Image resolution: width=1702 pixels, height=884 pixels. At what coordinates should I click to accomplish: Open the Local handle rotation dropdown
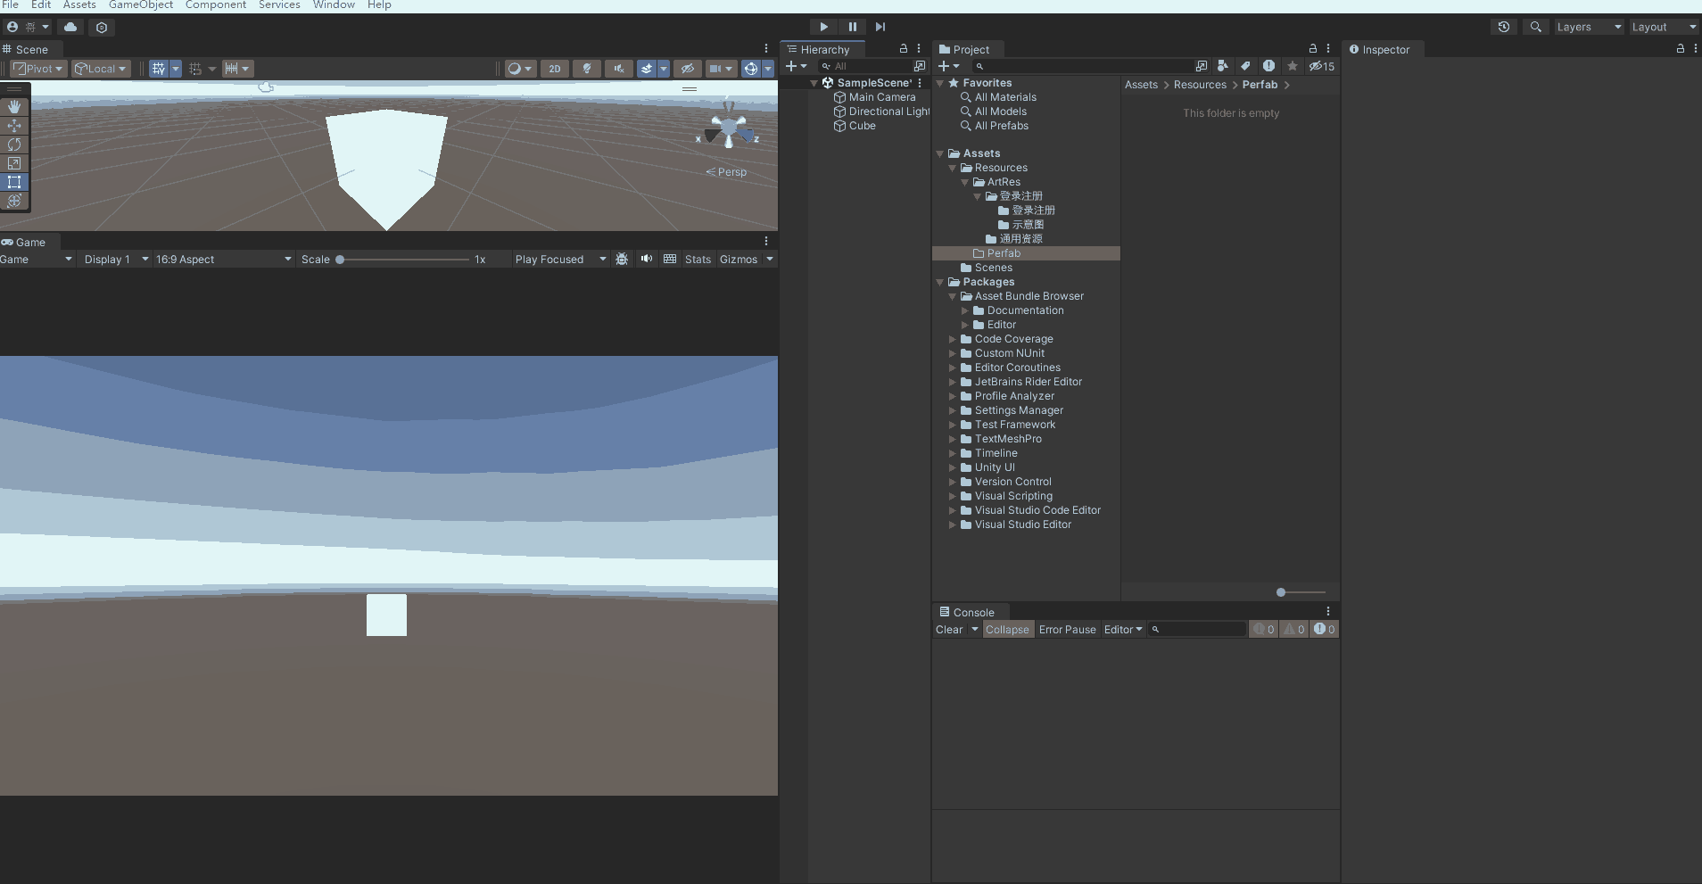click(101, 69)
